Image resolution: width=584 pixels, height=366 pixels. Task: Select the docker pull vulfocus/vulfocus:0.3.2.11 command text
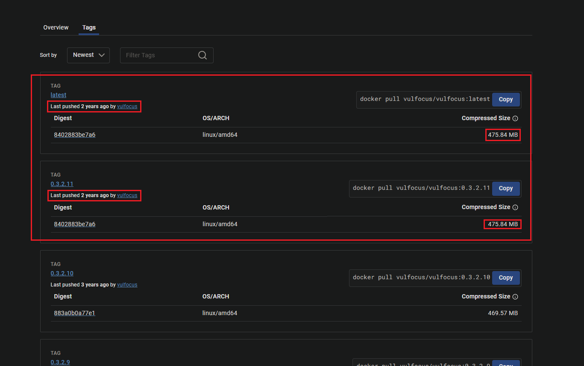point(421,188)
